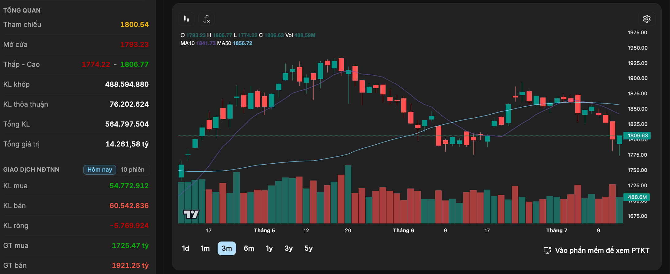Viewport: 670px width, 274px height.
Task: Show the 5y chart range
Action: tap(309, 248)
